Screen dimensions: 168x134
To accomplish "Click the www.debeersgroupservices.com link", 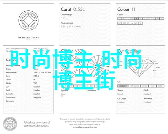I will (x=85, y=127).
